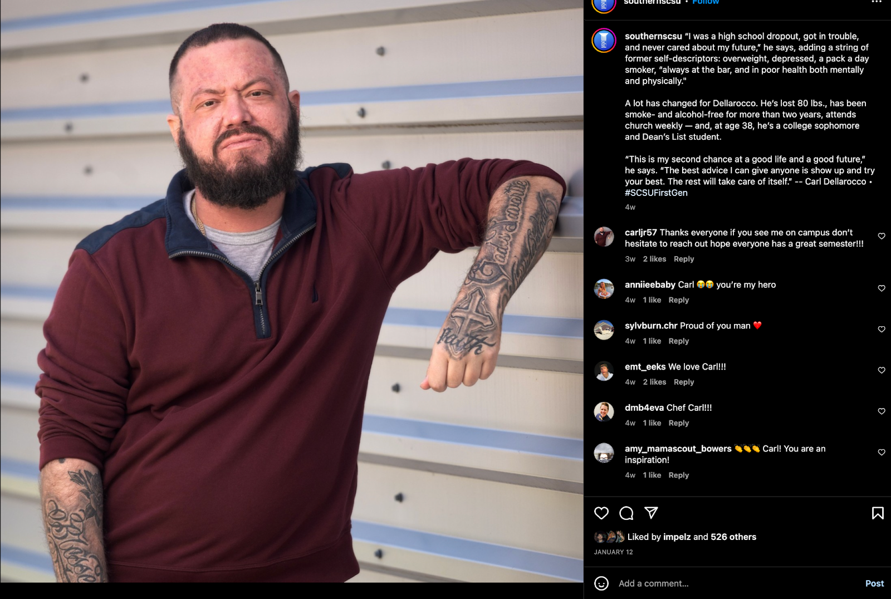
Task: Like anniieebaby's comment with its heart
Action: tap(882, 288)
